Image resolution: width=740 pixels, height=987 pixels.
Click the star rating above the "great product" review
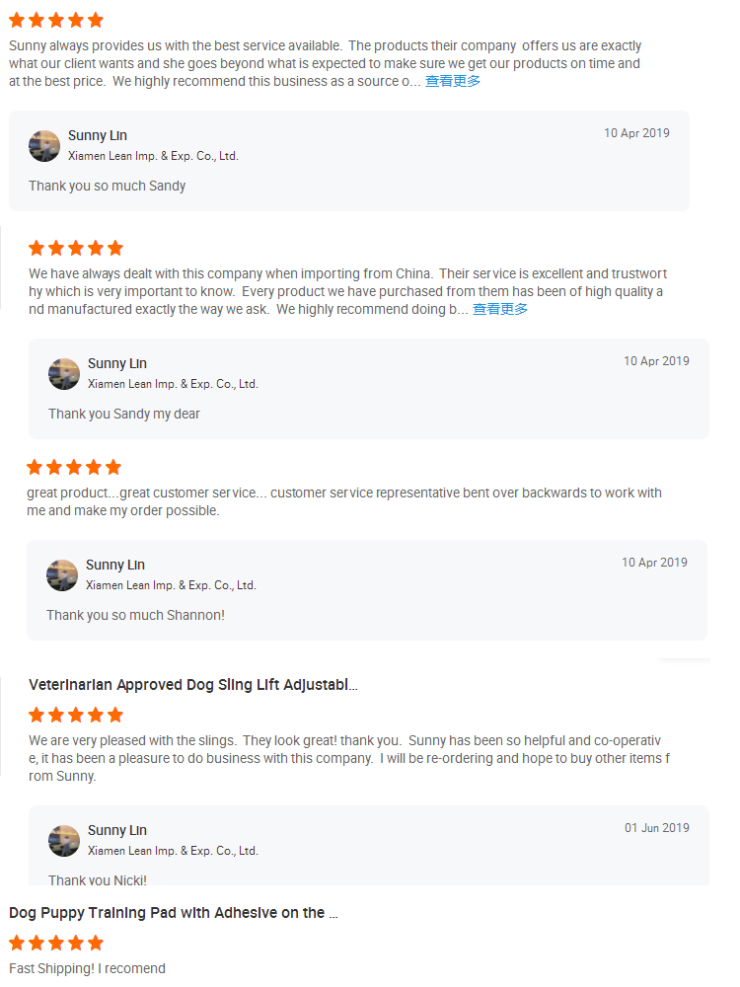[x=74, y=467]
